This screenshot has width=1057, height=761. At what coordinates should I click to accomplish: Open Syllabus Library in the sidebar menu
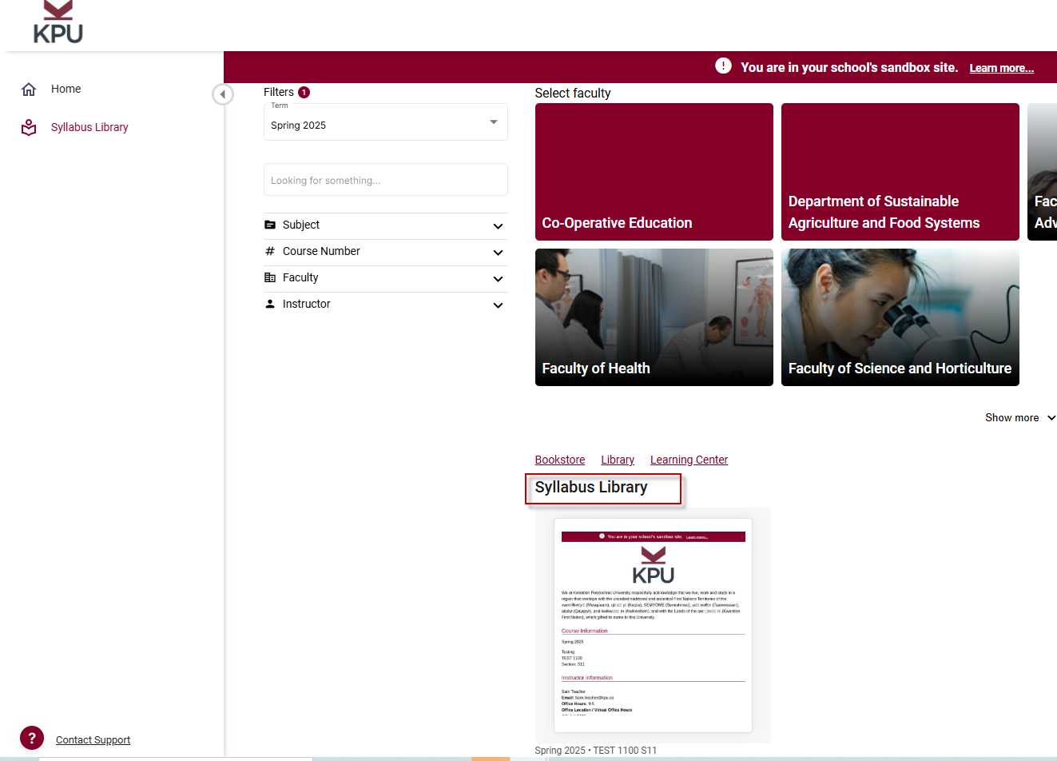89,127
